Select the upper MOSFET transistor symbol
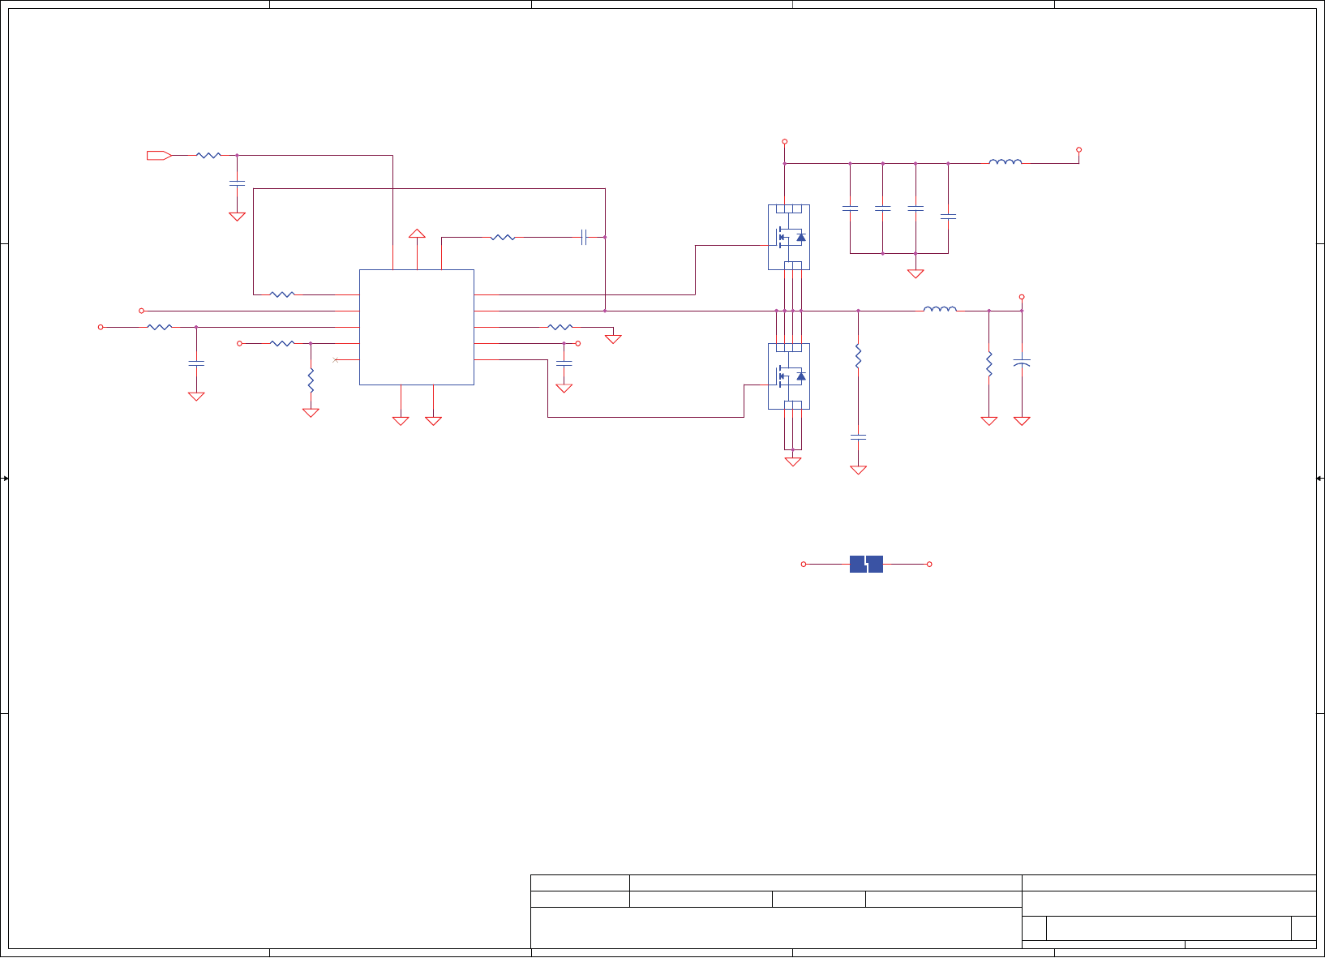Image resolution: width=1325 pixels, height=958 pixels. pyautogui.click(x=789, y=237)
